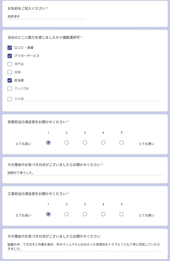
Task: Select rating 3 for 営業担当 satisfaction
Action: pos(85,142)
